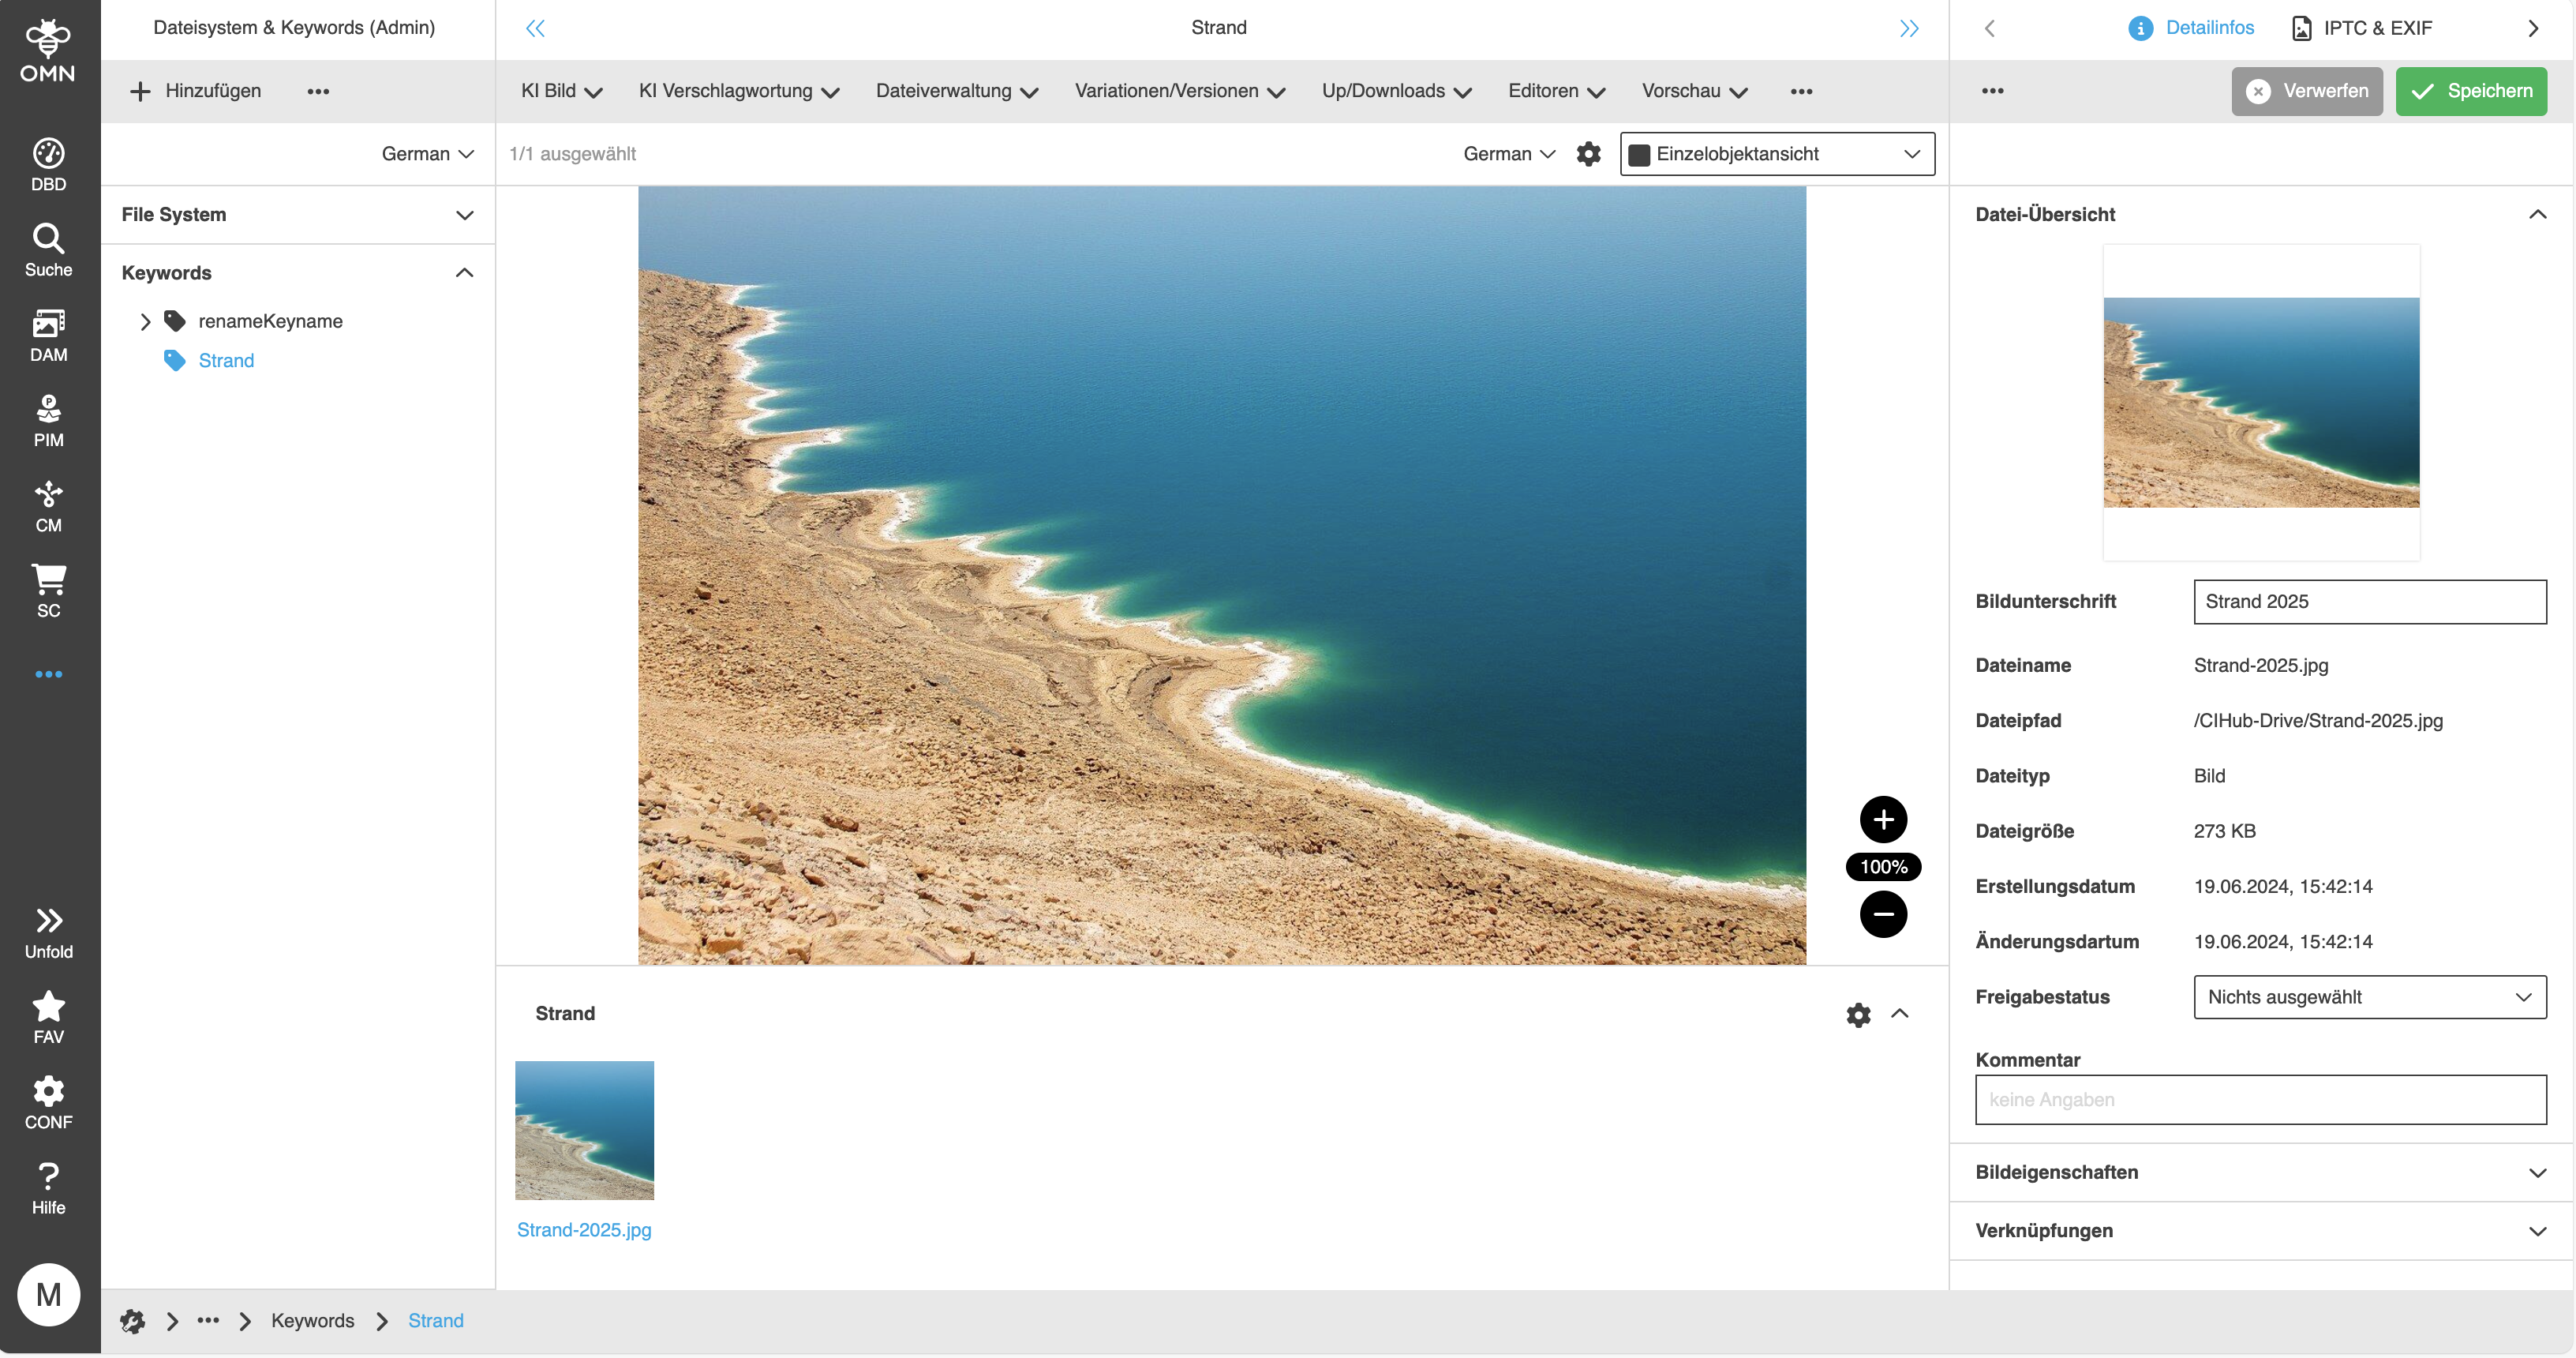
Task: Click the Speichern button
Action: tap(2471, 90)
